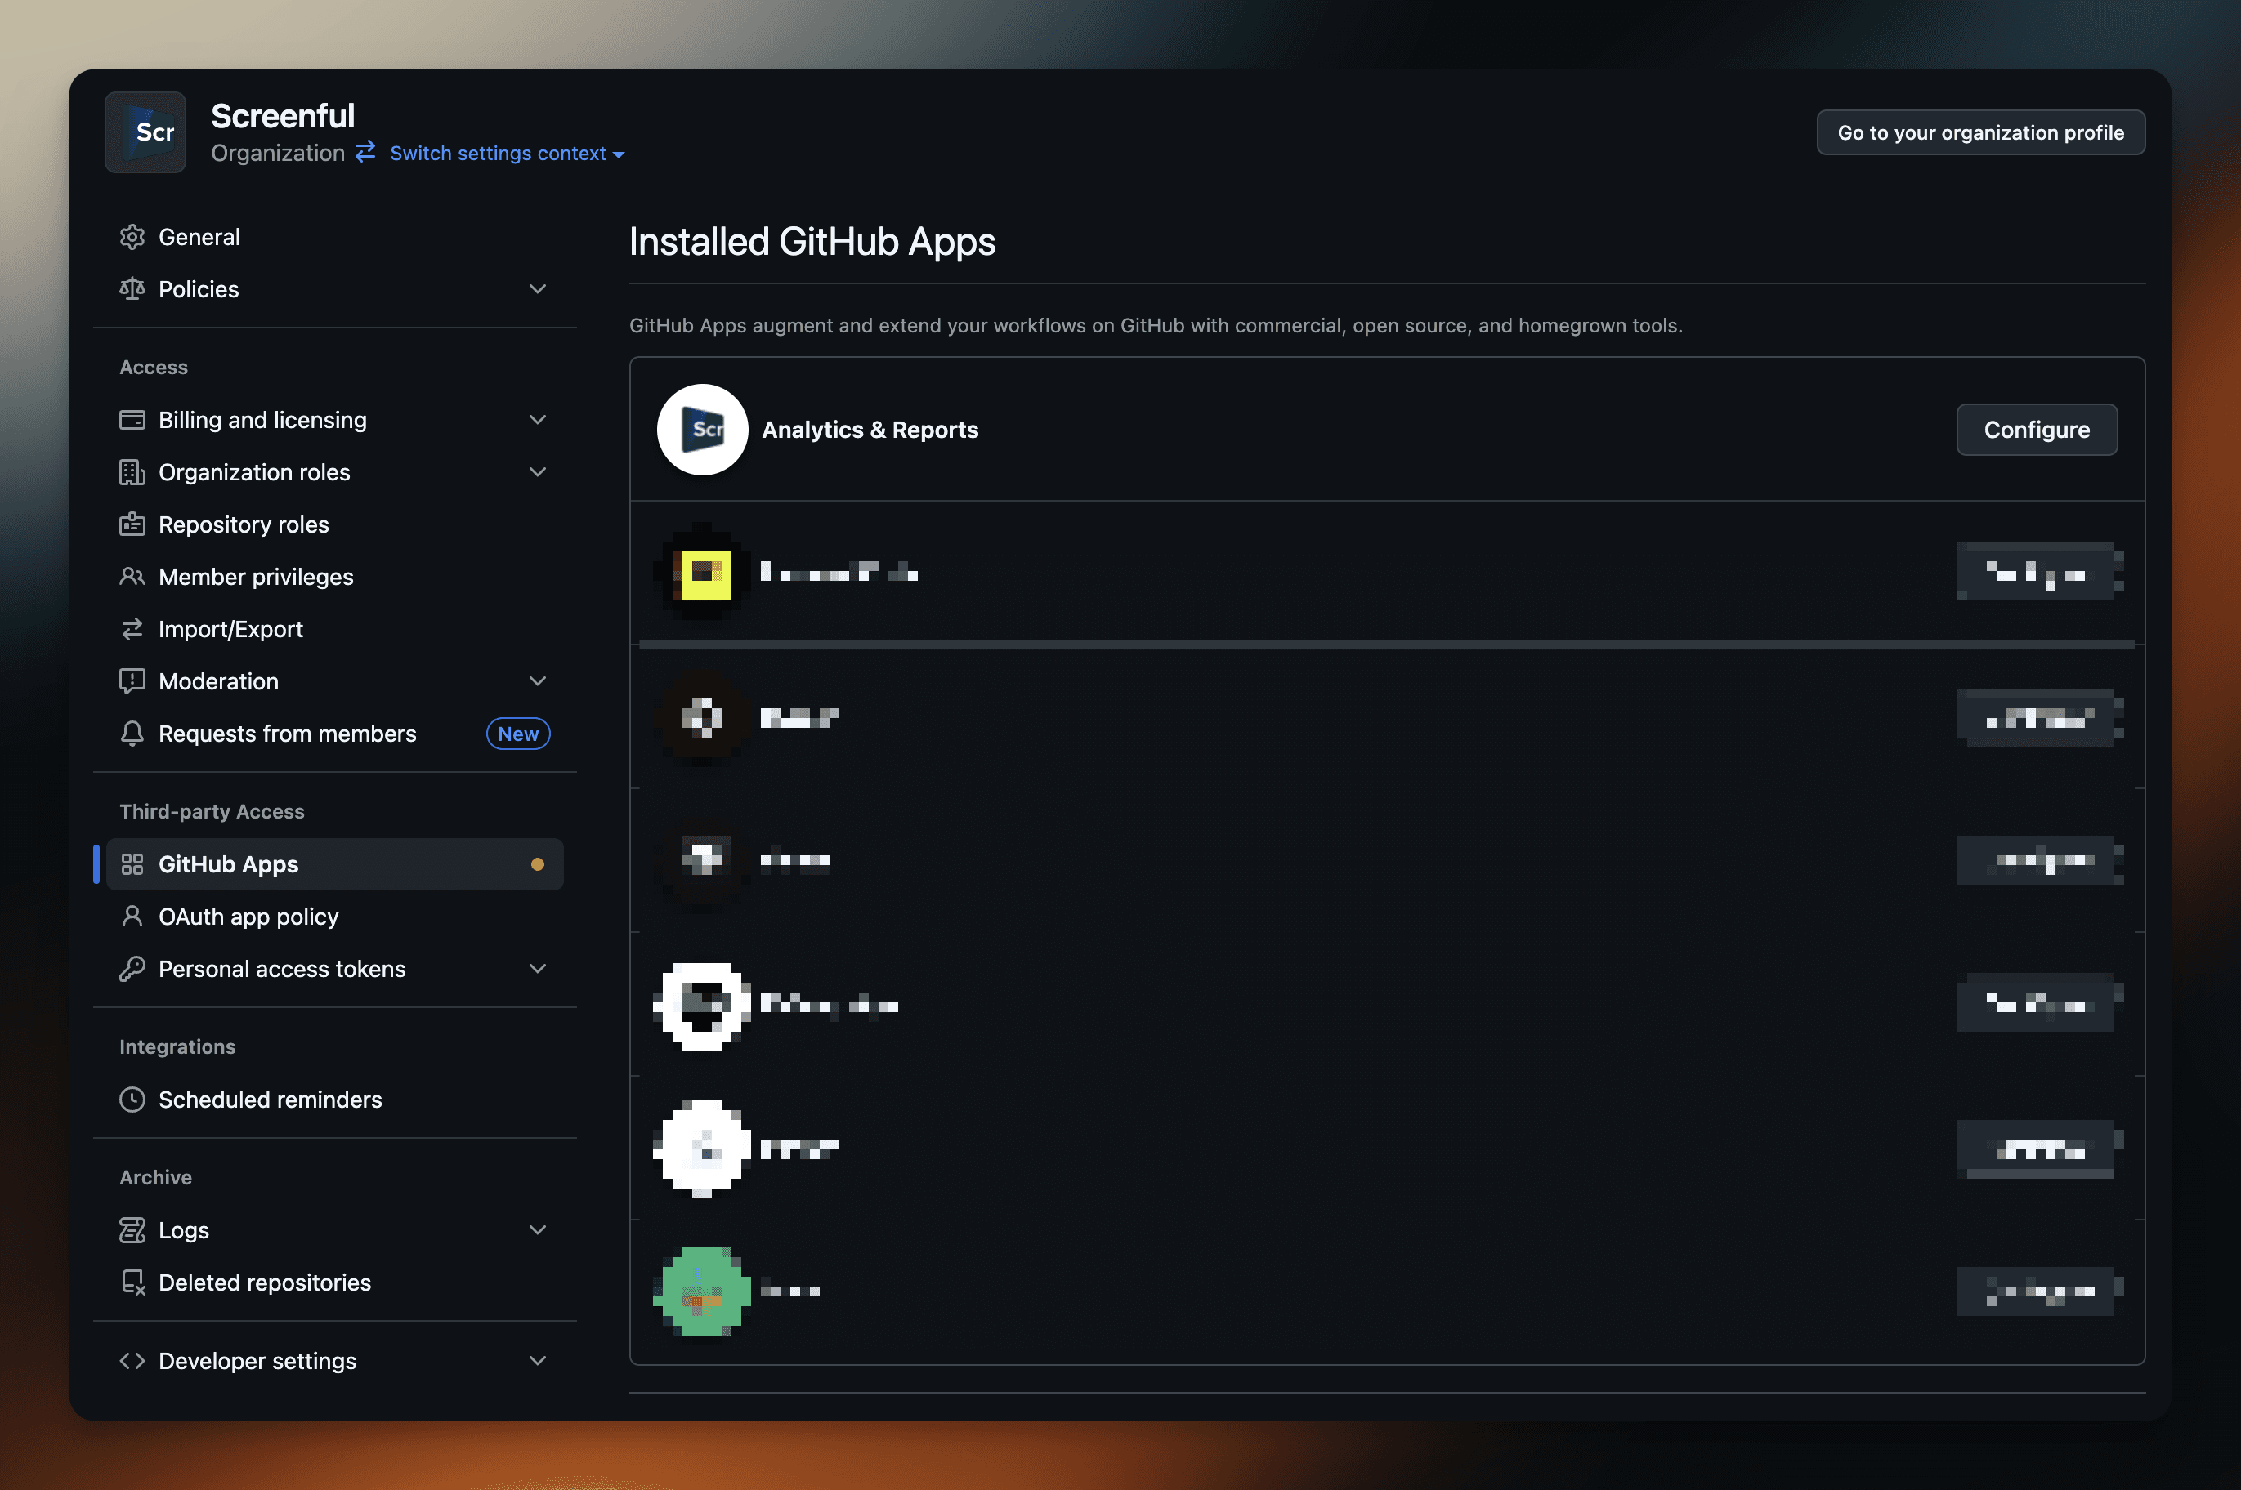Image resolution: width=2241 pixels, height=1490 pixels.
Task: Expand the Organization roles chevron
Action: coord(537,472)
